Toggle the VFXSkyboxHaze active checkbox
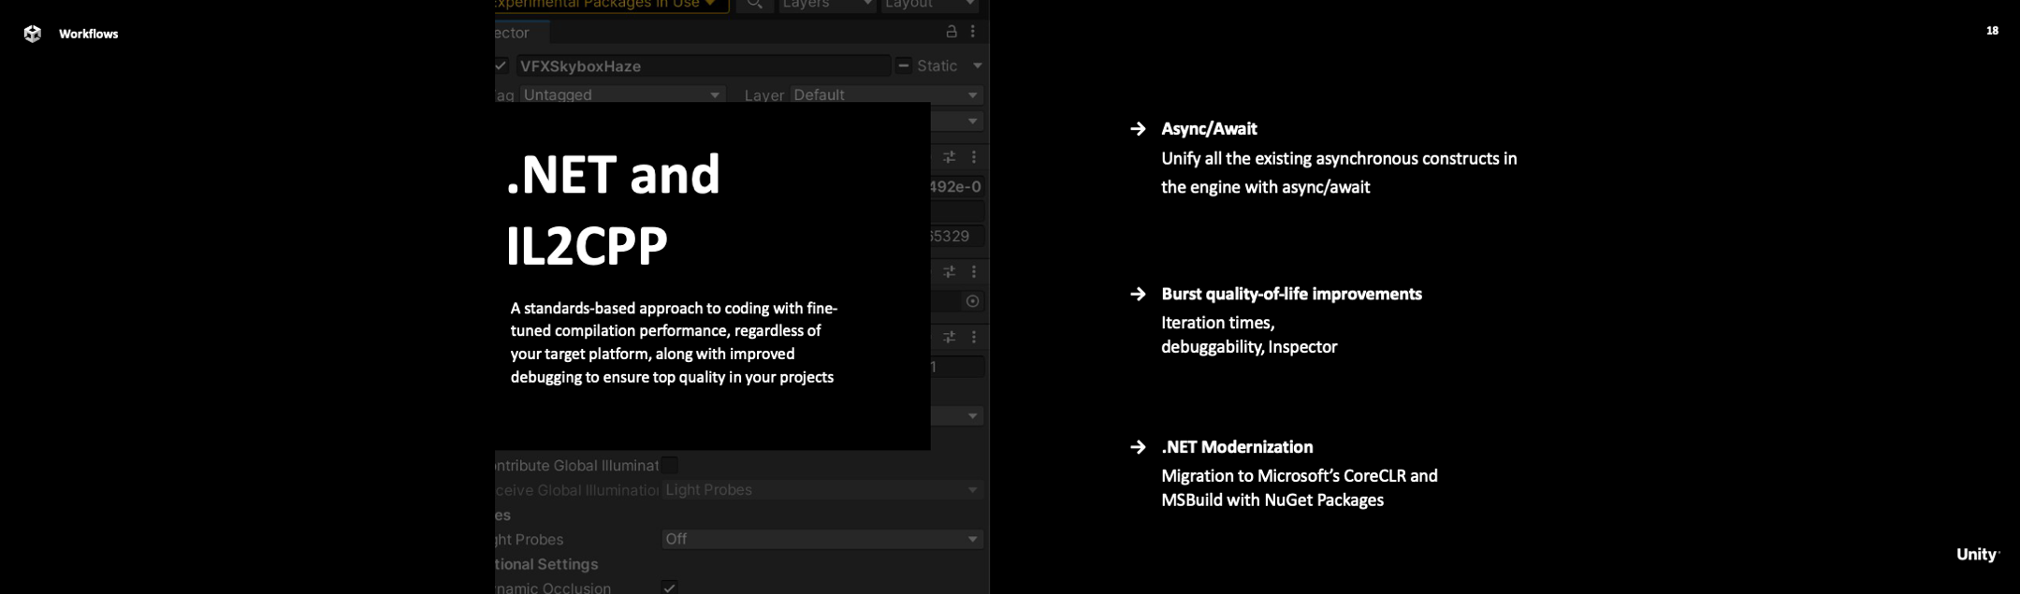Viewport: 2020px width, 594px height. [501, 65]
